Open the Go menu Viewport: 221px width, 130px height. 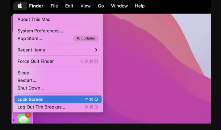pyautogui.click(x=101, y=6)
